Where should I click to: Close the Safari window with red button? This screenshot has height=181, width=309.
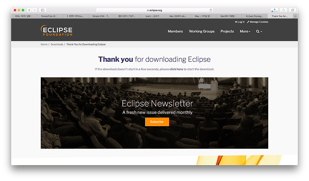tap(15, 10)
